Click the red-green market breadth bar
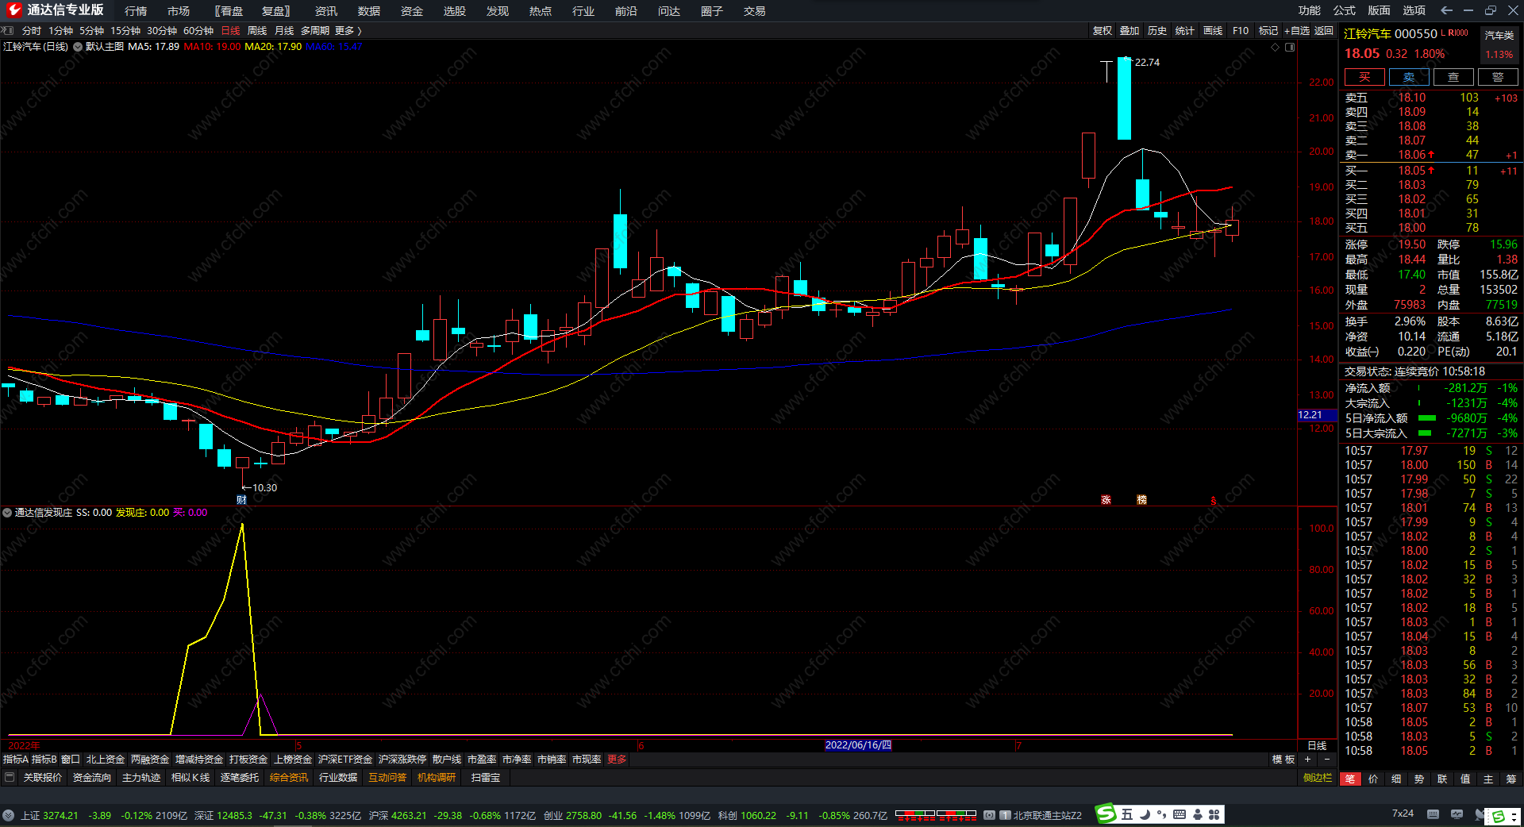Screen dimensions: 1524x827 click(936, 814)
